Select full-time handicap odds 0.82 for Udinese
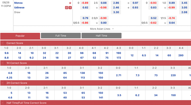The image size is (191, 105). click(85, 8)
